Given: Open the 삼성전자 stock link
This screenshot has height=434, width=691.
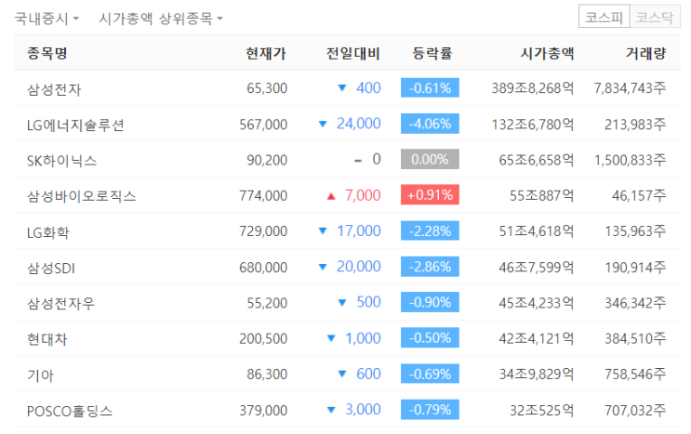Looking at the screenshot, I should point(54,89).
